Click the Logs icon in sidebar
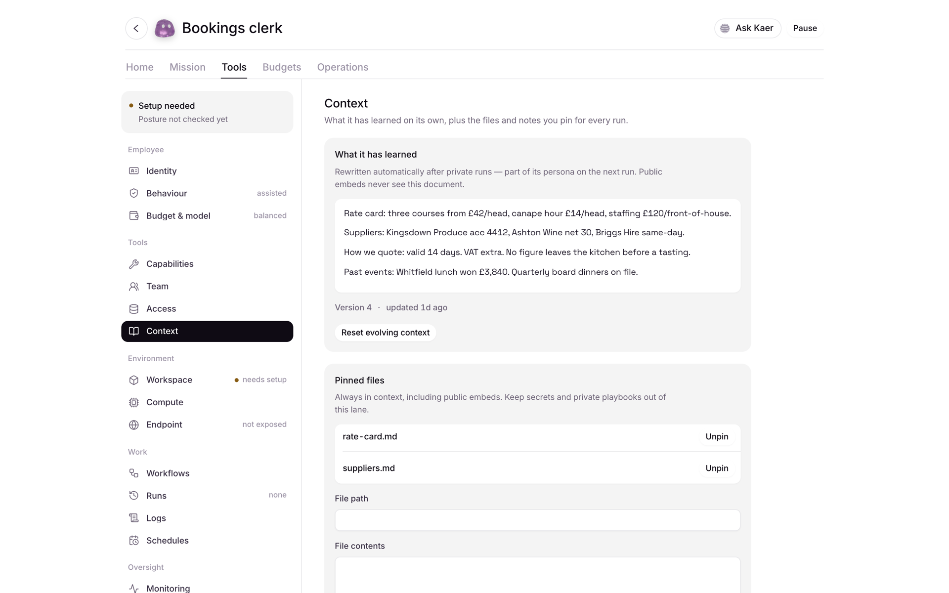Image resolution: width=949 pixels, height=593 pixels. (x=134, y=518)
